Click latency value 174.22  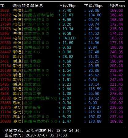pyautogui.click(x=116, y=34)
